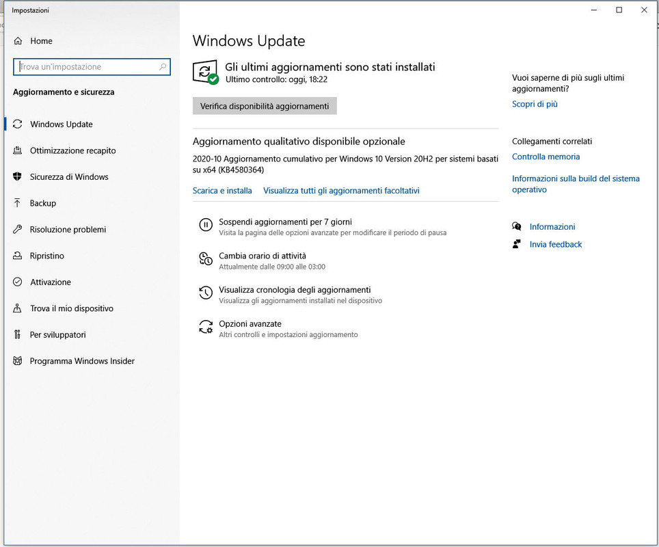Screen dimensions: 659x547
Task: Click the Home house icon
Action: point(18,41)
